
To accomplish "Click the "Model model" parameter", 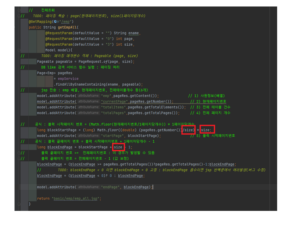I will coord(56,50).
